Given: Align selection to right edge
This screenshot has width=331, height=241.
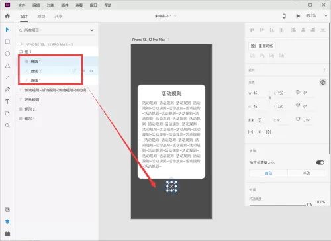Looking at the screenshot, I should [x=313, y=30].
